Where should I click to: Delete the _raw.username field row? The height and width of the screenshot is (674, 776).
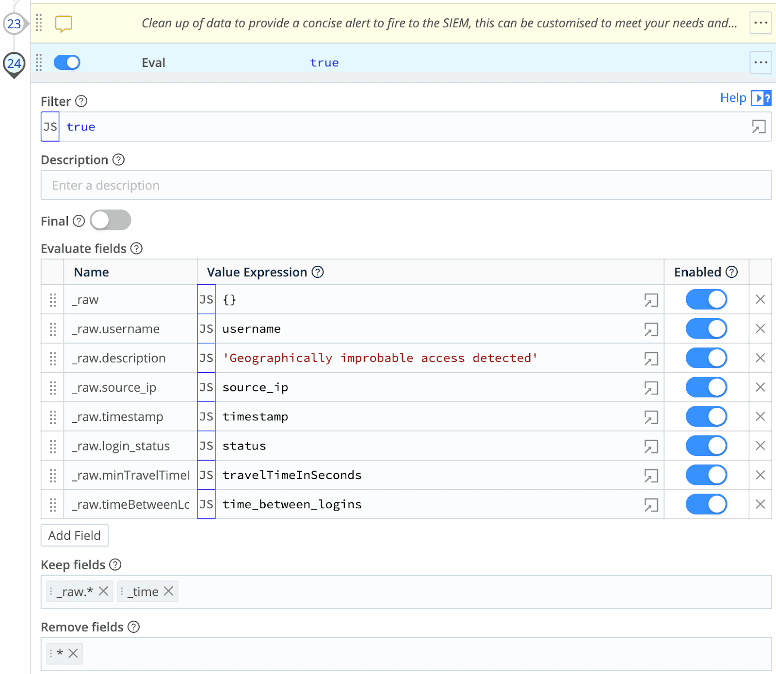click(760, 329)
